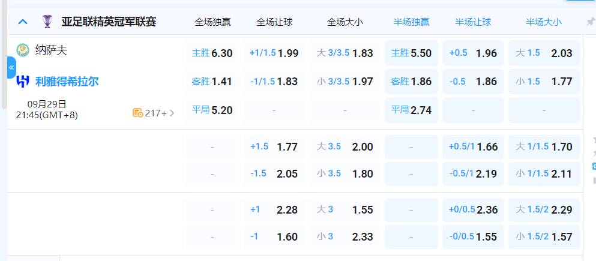Click the orange betting markets count icon

137,113
